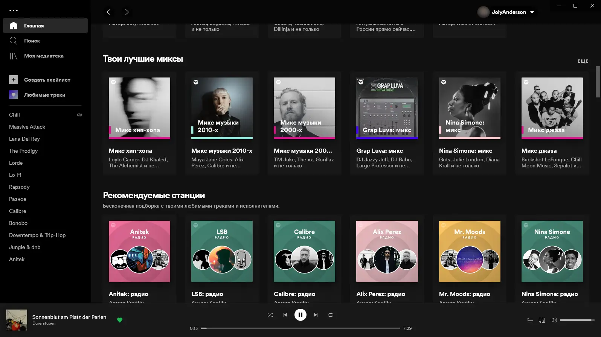
Task: Seek in the song progress bar
Action: (300, 328)
